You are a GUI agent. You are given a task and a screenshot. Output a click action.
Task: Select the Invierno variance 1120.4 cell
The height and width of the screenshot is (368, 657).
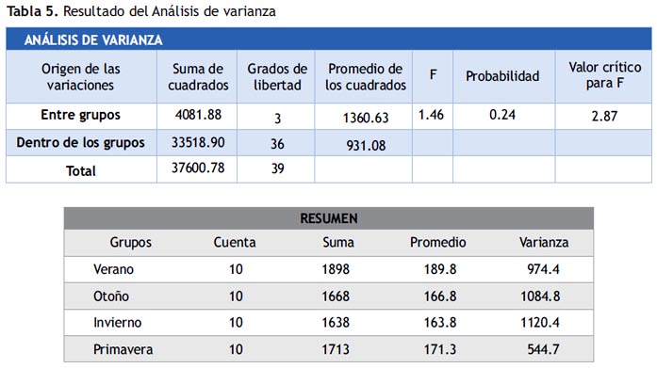click(540, 323)
